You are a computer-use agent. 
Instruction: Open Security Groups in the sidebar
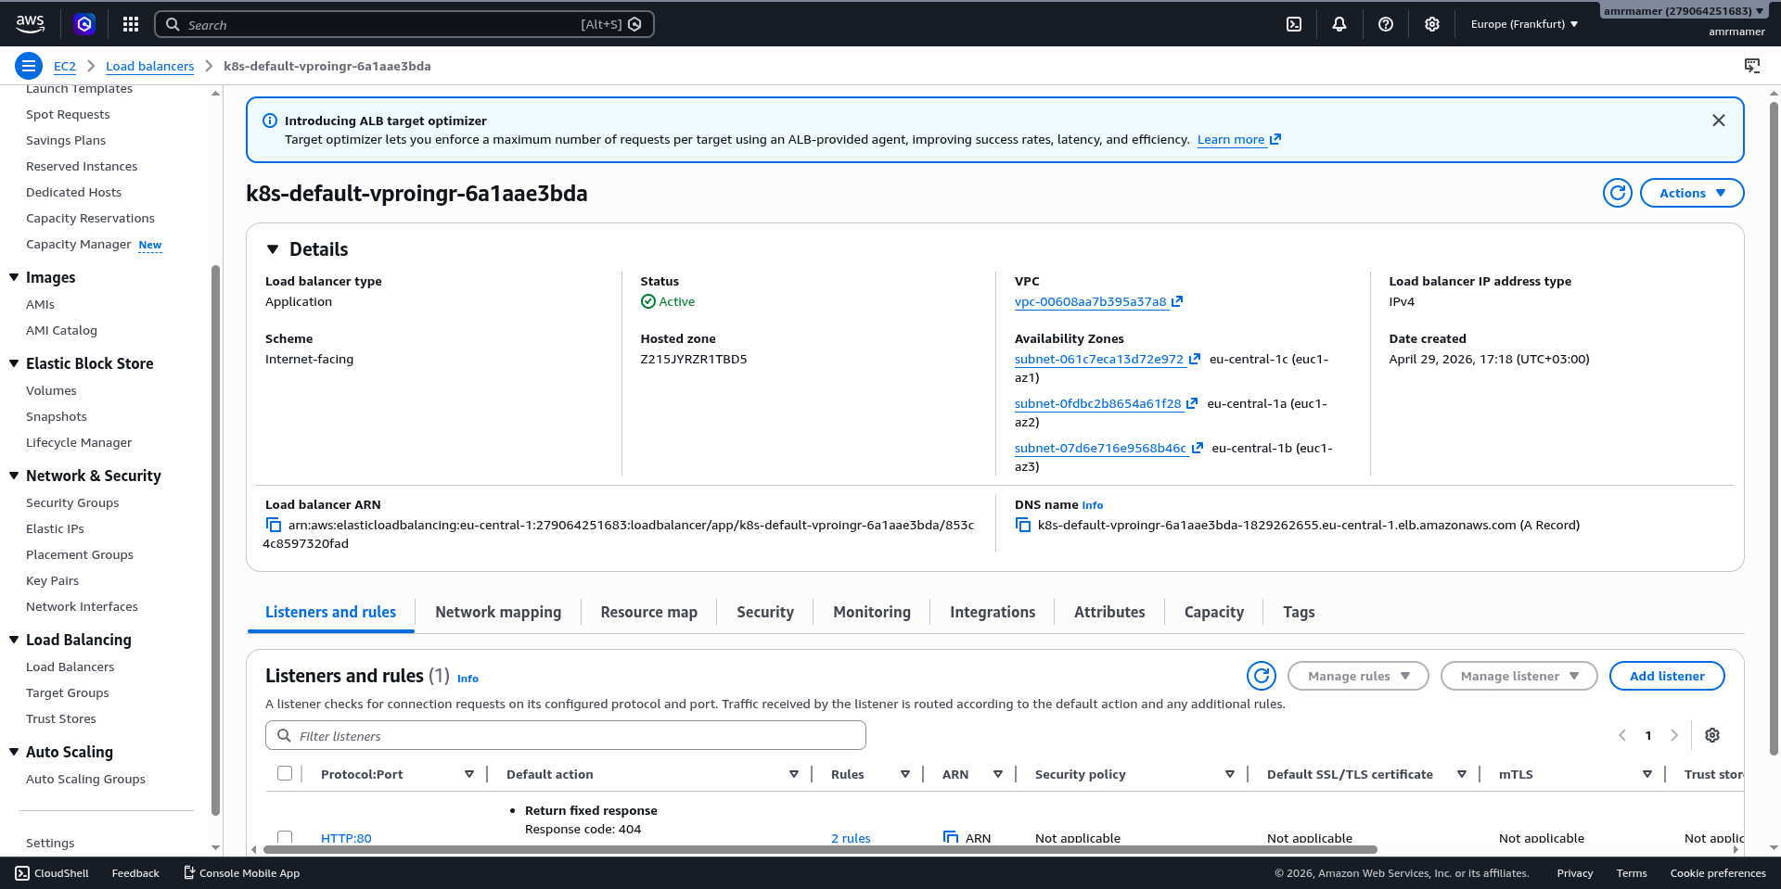coord(72,502)
